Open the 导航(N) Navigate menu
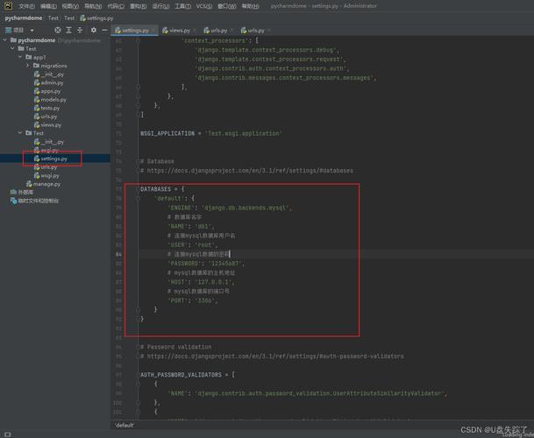534x438 pixels. [x=93, y=6]
